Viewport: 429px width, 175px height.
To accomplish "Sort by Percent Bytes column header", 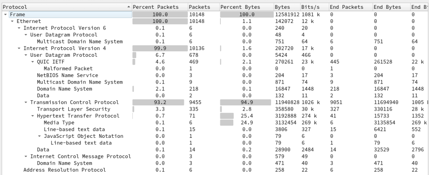I will 240,7.
